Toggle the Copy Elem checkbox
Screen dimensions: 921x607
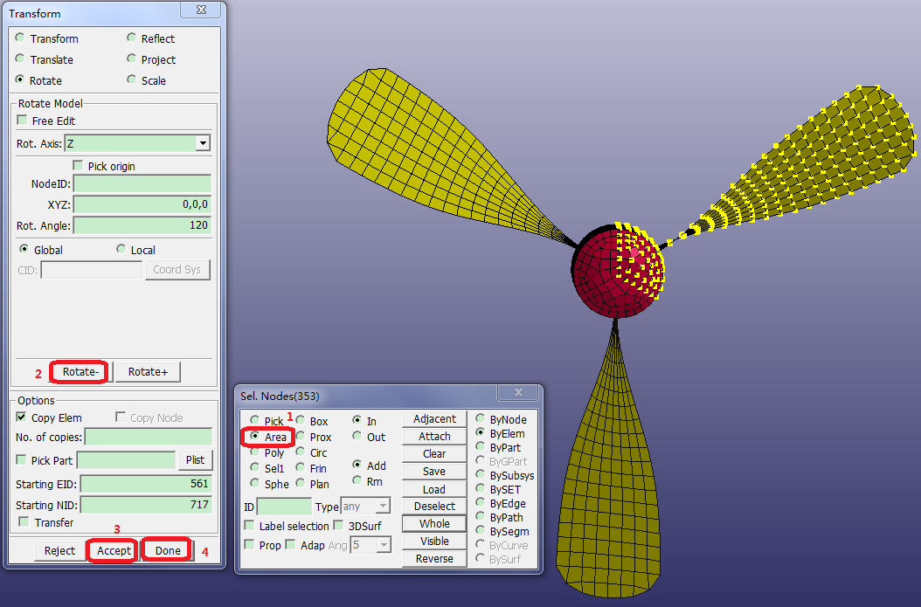point(22,417)
